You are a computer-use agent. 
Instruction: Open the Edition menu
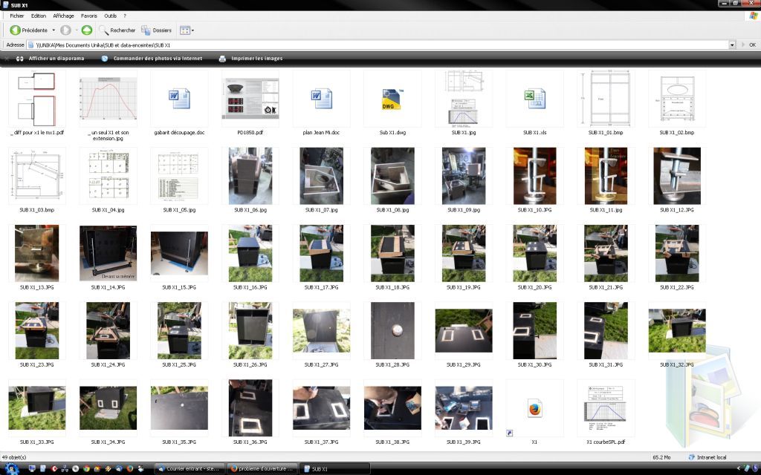[39, 16]
